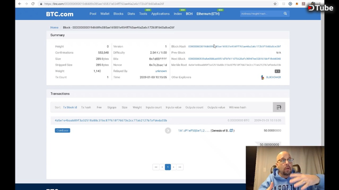This screenshot has width=339, height=190.
Task: Open the Wallet menu item
Action: [105, 14]
